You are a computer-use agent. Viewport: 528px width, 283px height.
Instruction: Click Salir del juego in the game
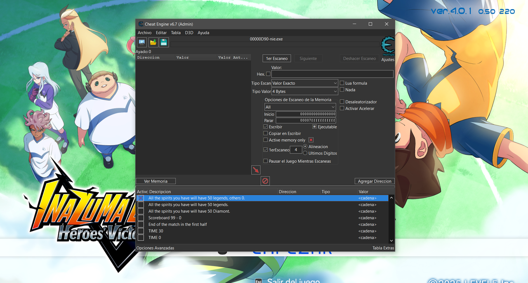click(x=294, y=281)
